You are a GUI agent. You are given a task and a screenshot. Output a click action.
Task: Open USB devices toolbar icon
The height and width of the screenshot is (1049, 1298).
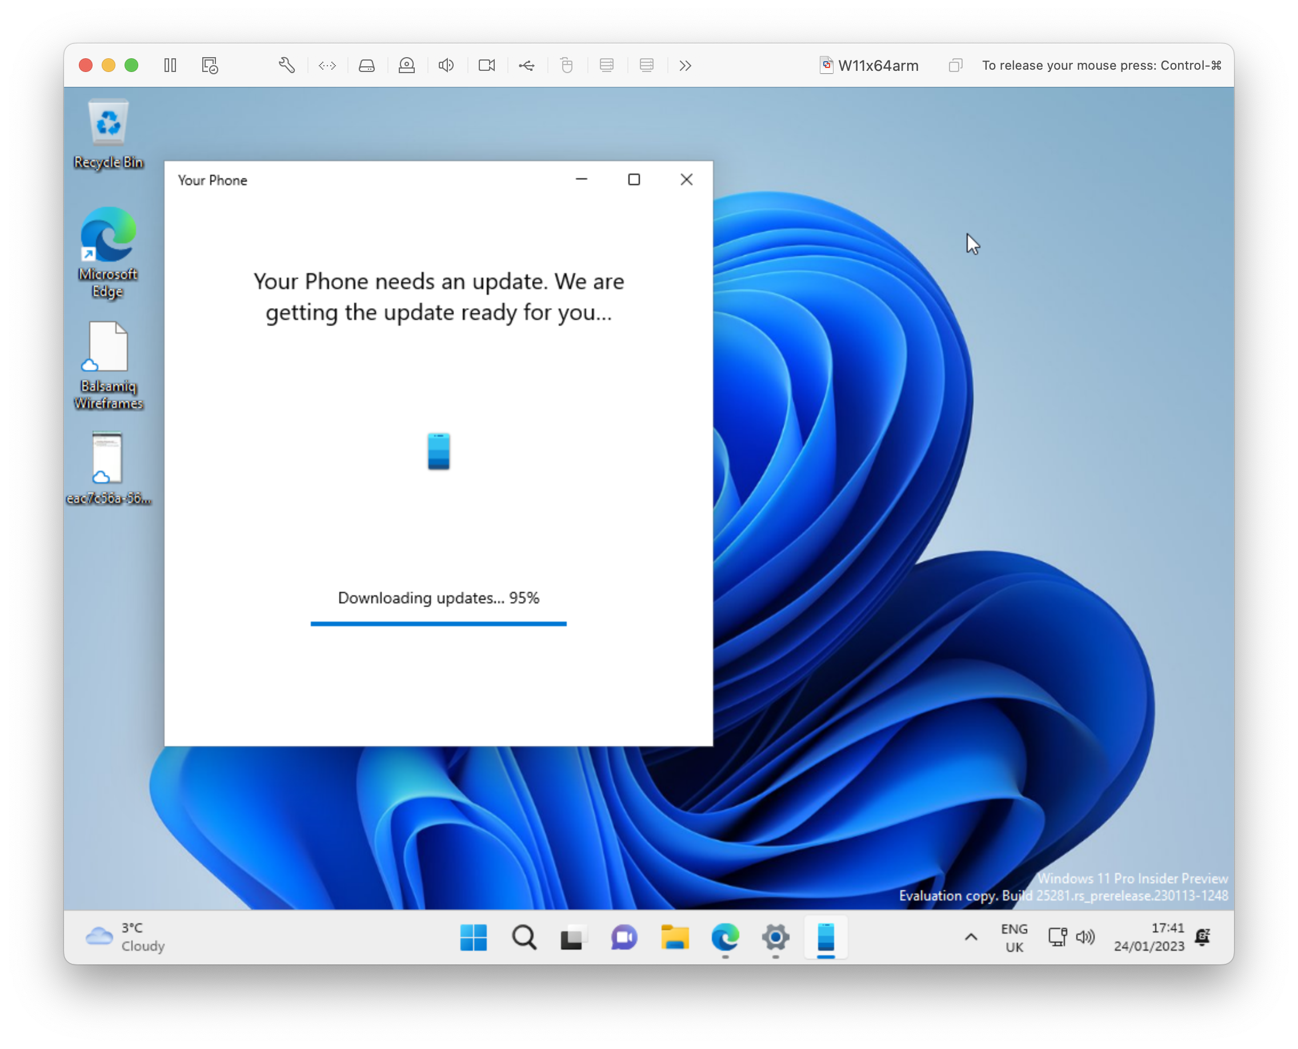coord(526,65)
